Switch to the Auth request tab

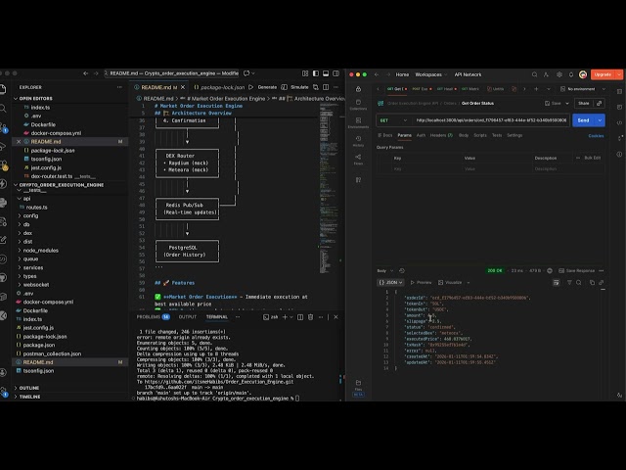point(421,135)
